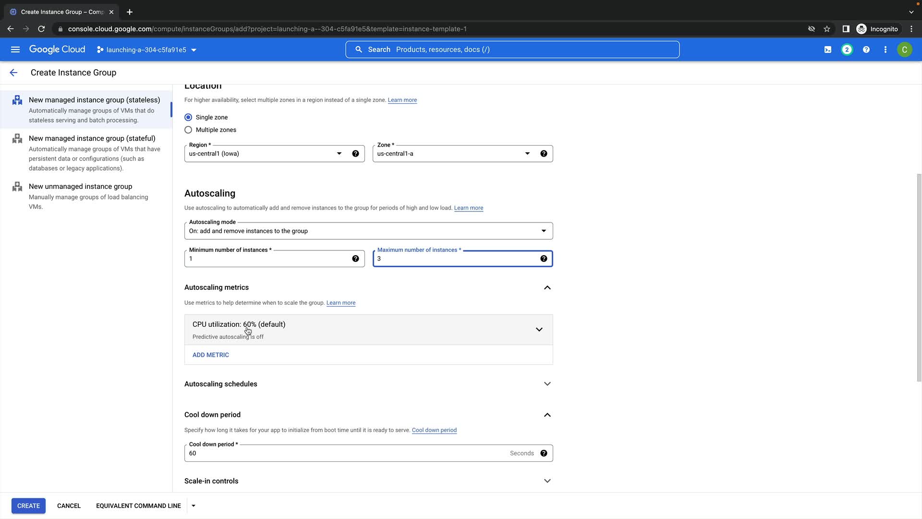This screenshot has width=922, height=519.
Task: Expand the CPU utilization metric row
Action: (539, 330)
